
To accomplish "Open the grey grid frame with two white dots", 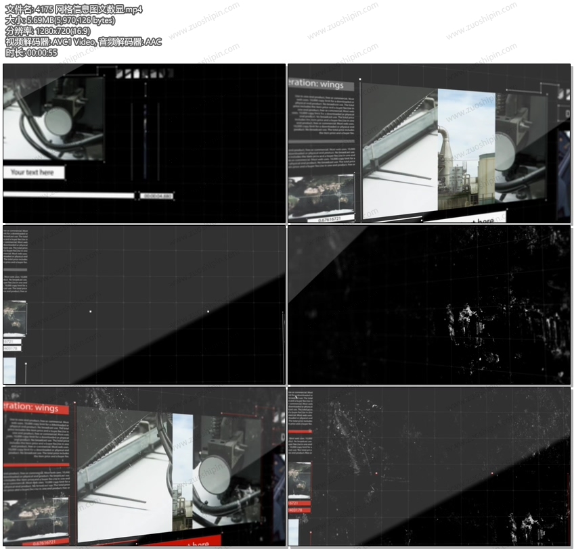I will [x=144, y=305].
